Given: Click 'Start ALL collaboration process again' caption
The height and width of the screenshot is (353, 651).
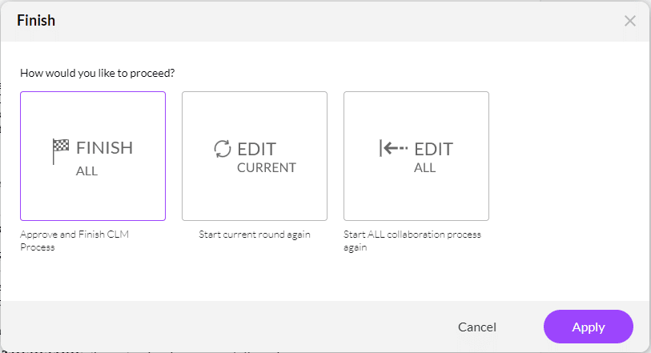Looking at the screenshot, I should tap(412, 241).
